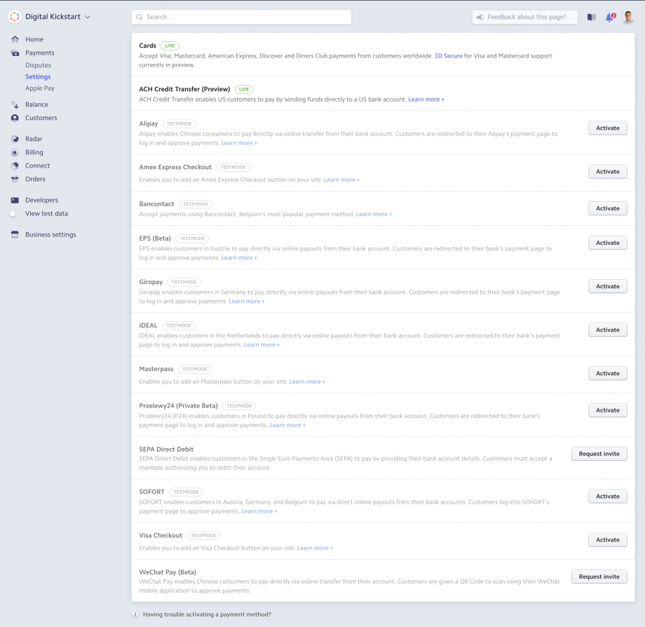
Task: Click info icon beside 'Having trouble' text
Action: click(x=135, y=614)
